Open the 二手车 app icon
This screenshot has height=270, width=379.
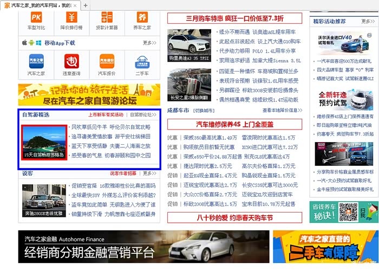[142, 61]
